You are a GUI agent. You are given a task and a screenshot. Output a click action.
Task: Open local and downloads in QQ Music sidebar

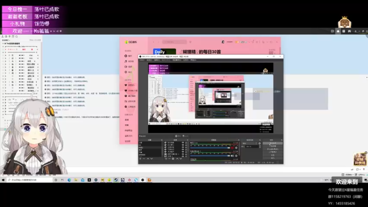131,91
